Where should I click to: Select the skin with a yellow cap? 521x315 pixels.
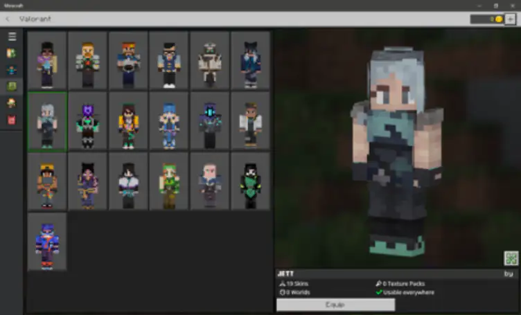tap(47, 182)
